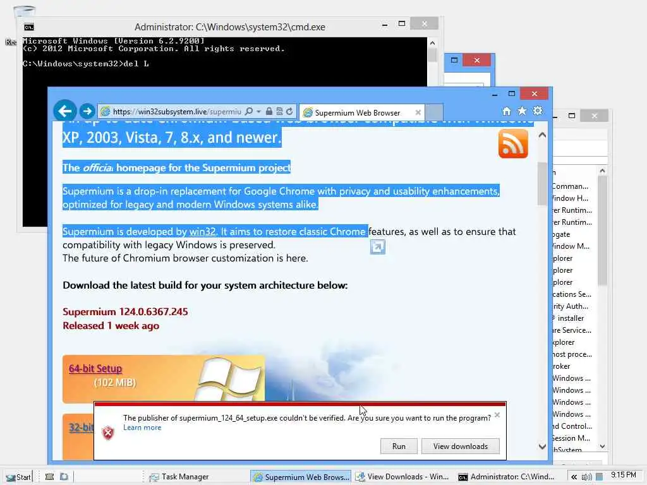Click the IE forward arrow button

point(87,111)
